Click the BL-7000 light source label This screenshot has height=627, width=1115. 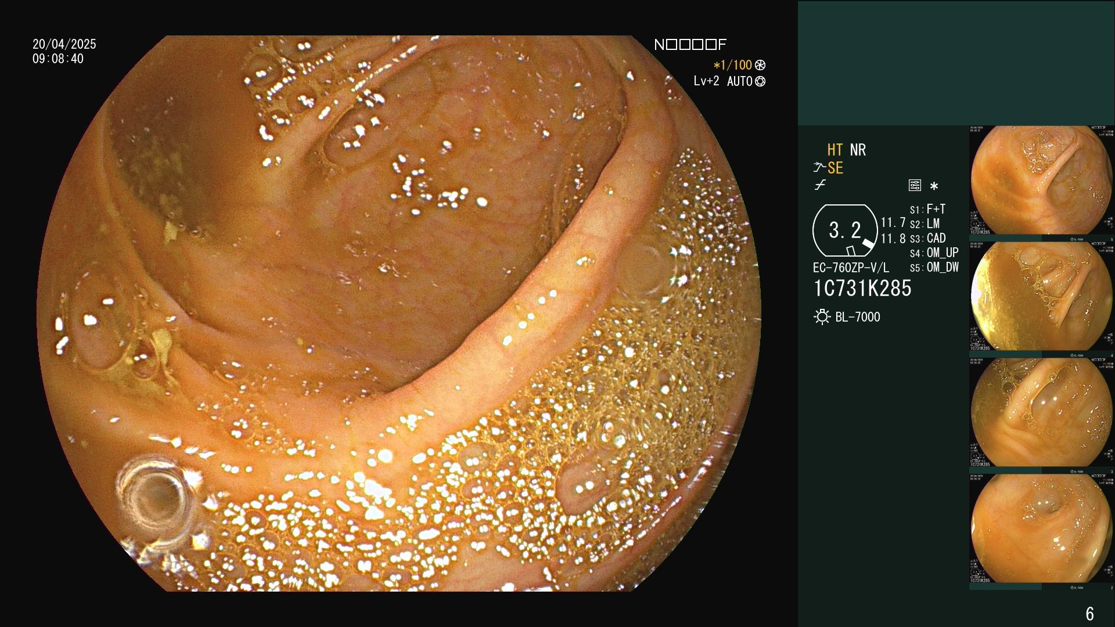[x=858, y=317]
